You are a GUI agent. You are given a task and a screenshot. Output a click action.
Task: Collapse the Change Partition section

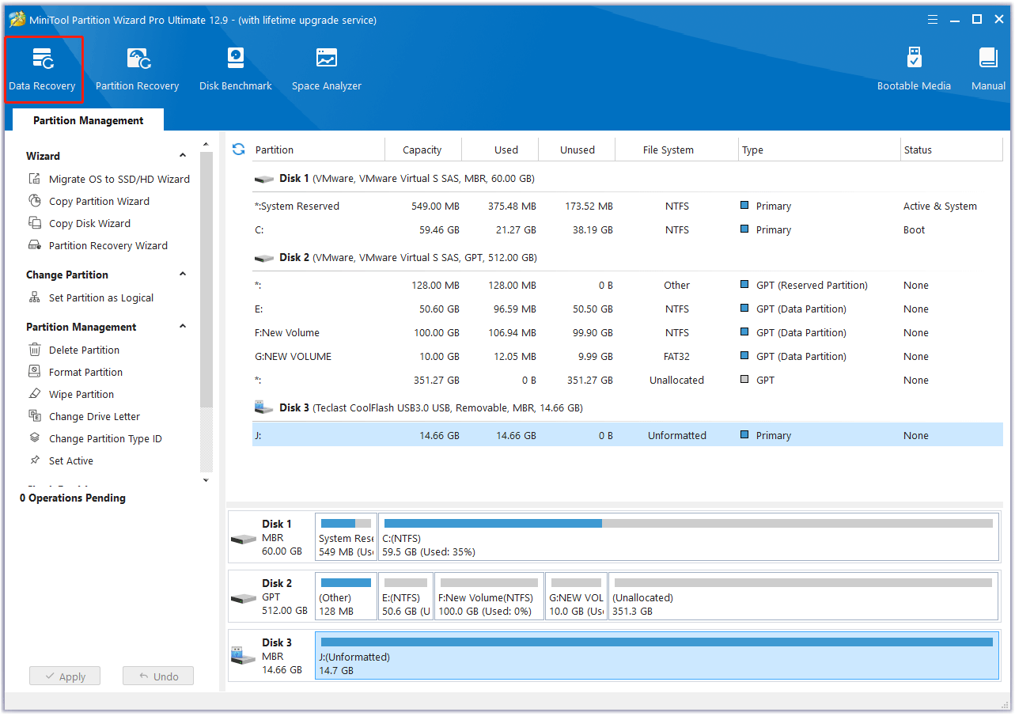point(182,274)
